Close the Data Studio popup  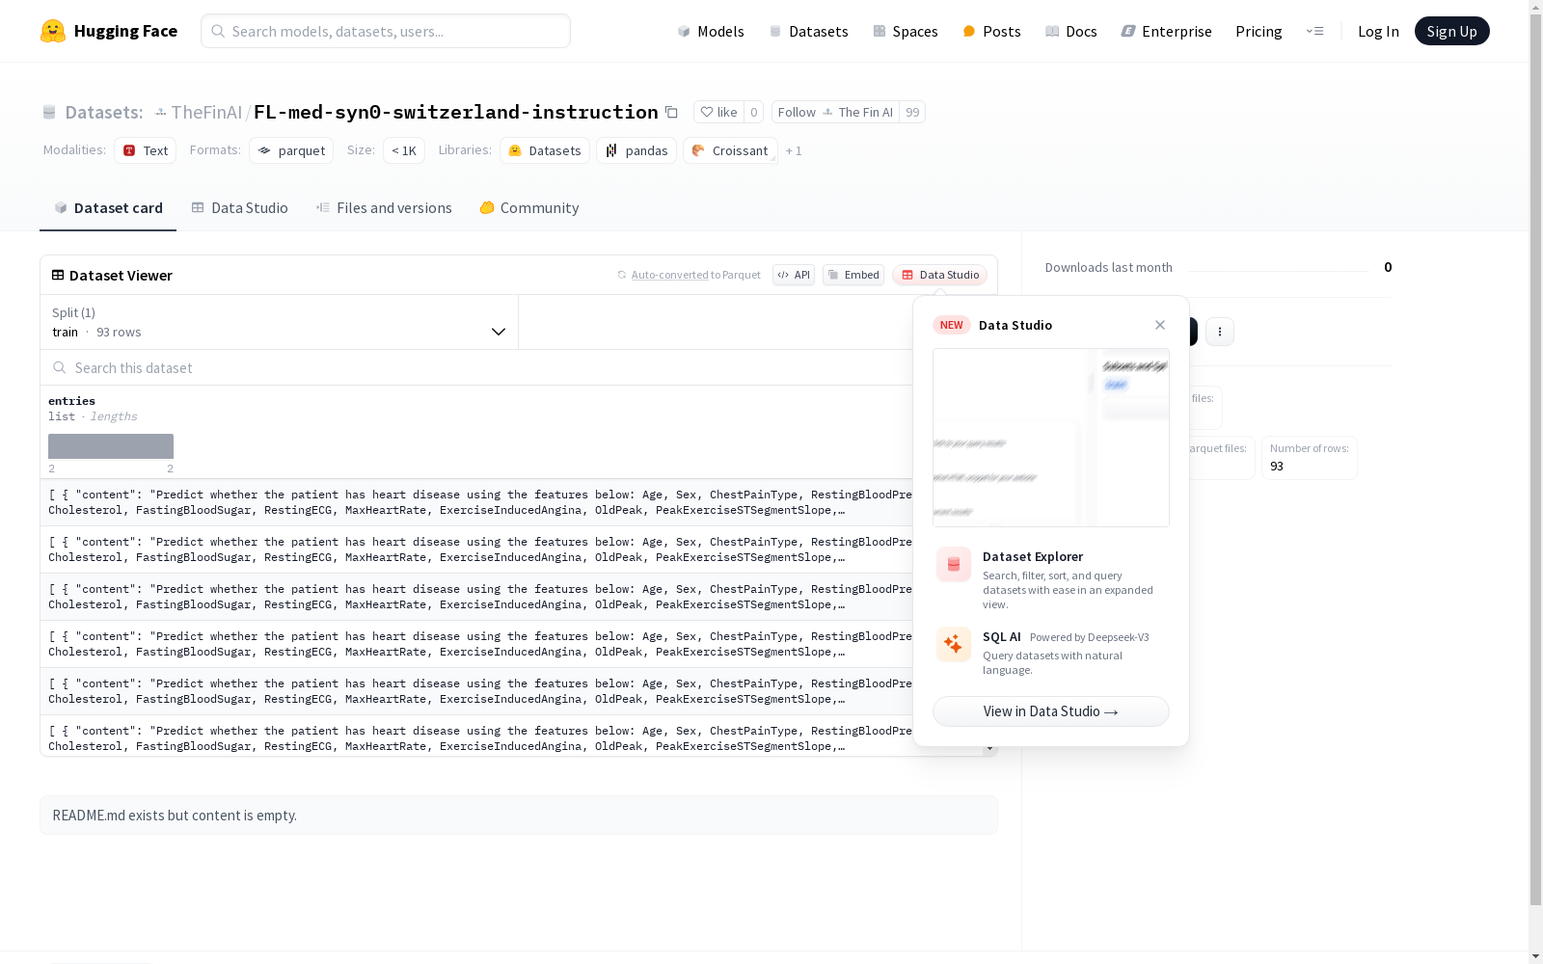1160,325
